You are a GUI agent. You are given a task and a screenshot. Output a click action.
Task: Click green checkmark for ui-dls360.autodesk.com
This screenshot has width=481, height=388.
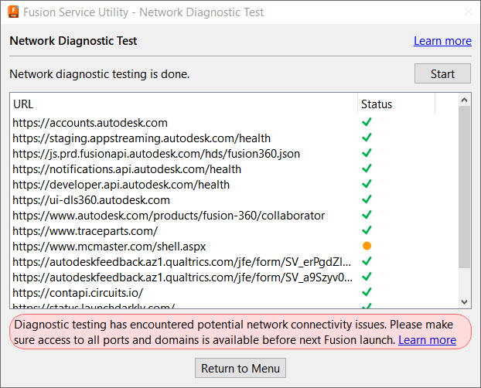[x=367, y=199]
